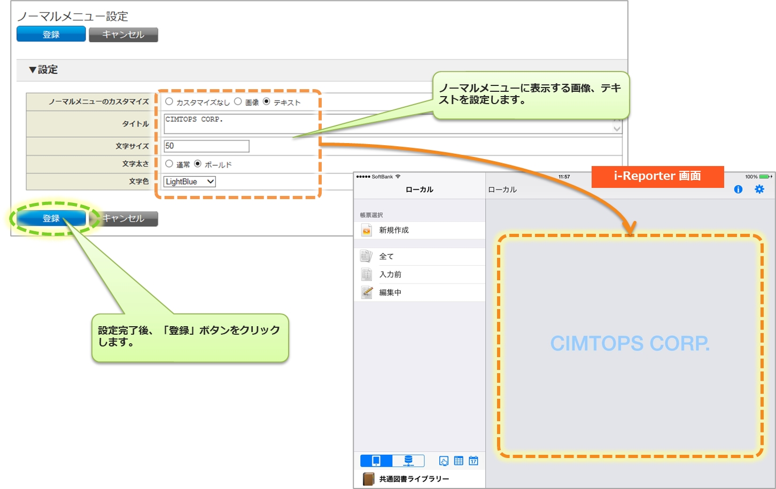Viewport: 776px width, 489px height.
Task: Click the bottom キャンセル button
Action: point(123,218)
